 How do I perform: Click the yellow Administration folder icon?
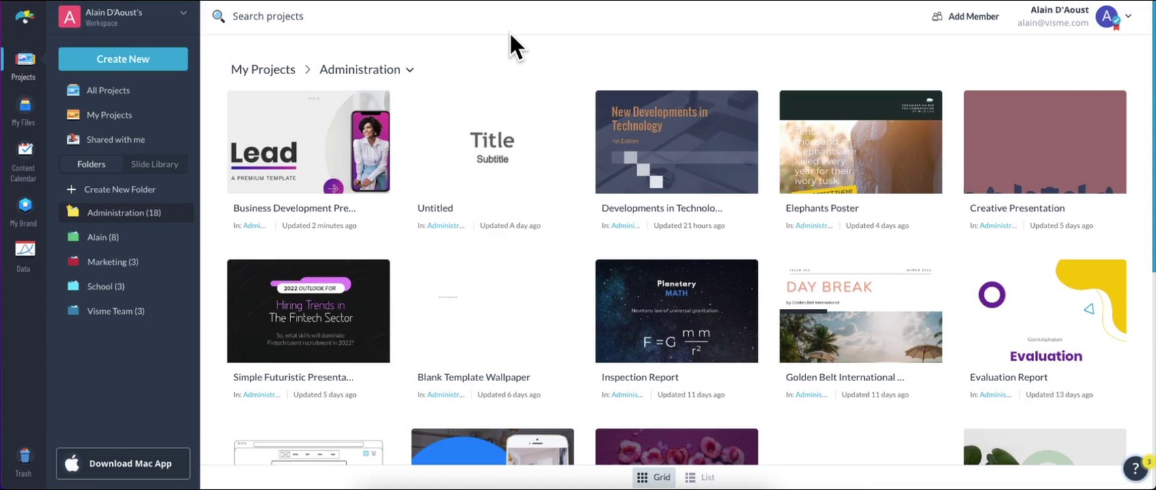73,212
